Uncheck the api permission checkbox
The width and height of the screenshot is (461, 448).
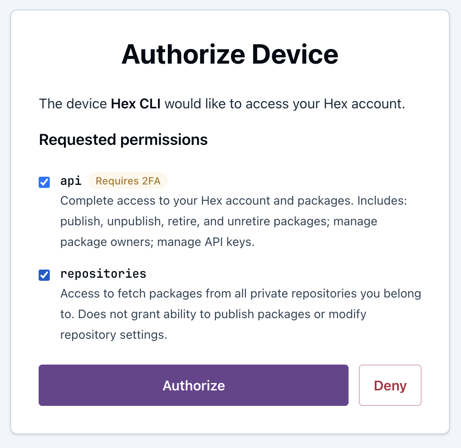(x=44, y=182)
